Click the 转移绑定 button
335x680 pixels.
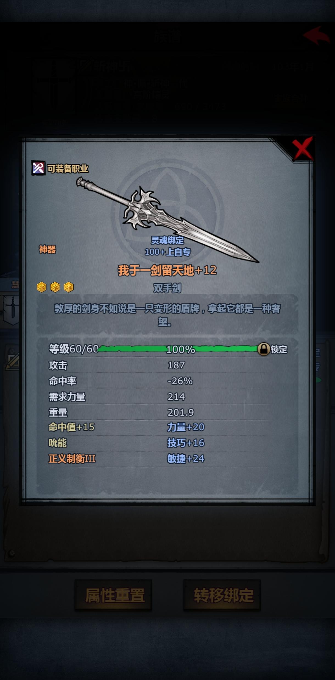click(222, 595)
